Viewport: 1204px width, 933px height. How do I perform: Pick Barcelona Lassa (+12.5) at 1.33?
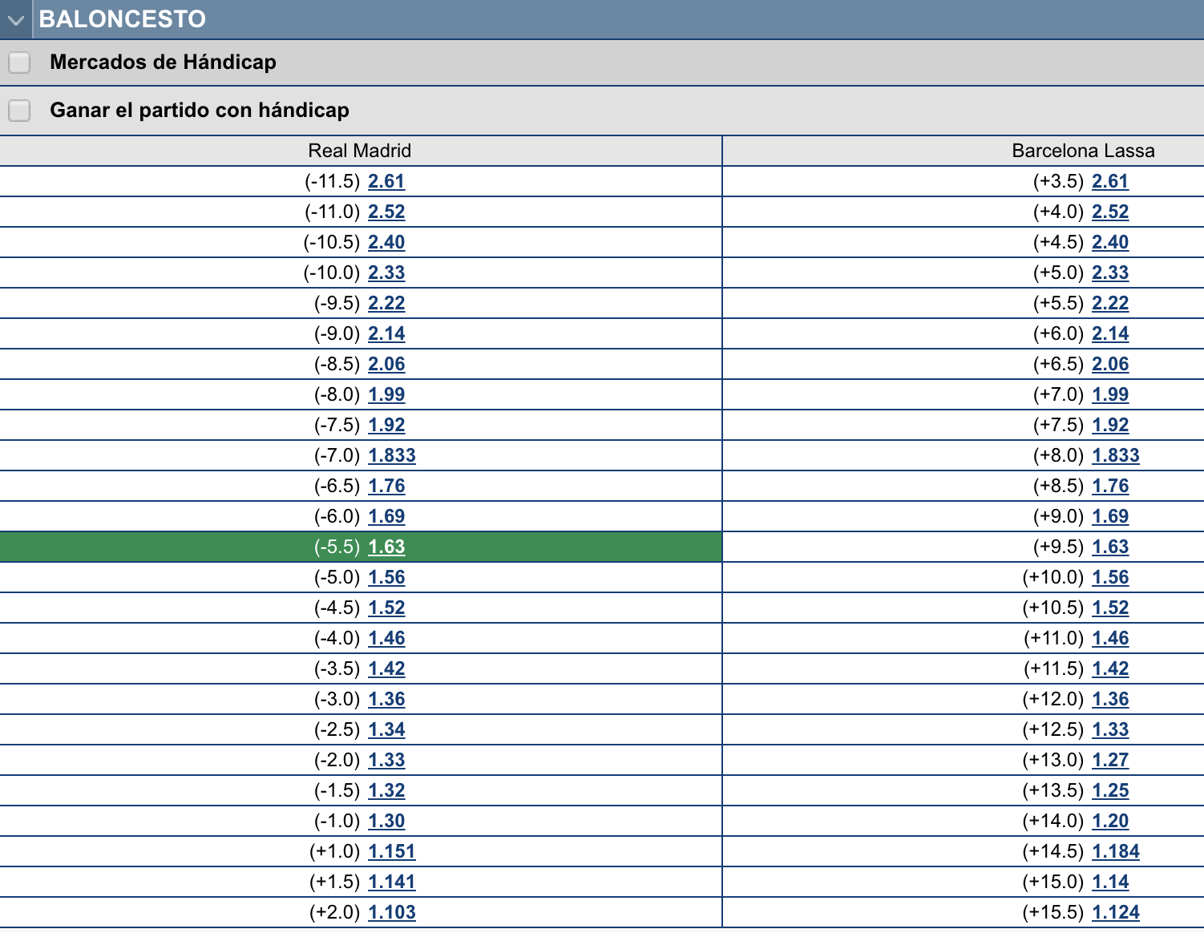[1110, 729]
